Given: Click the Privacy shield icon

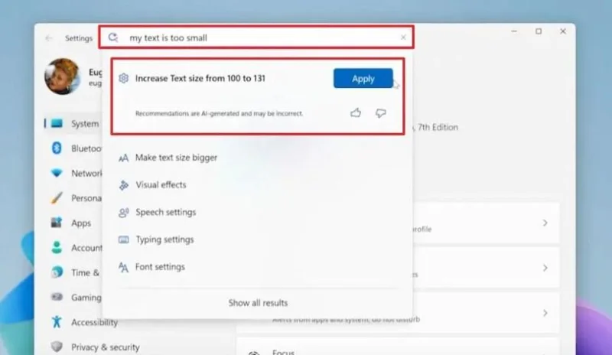Looking at the screenshot, I should coord(57,347).
